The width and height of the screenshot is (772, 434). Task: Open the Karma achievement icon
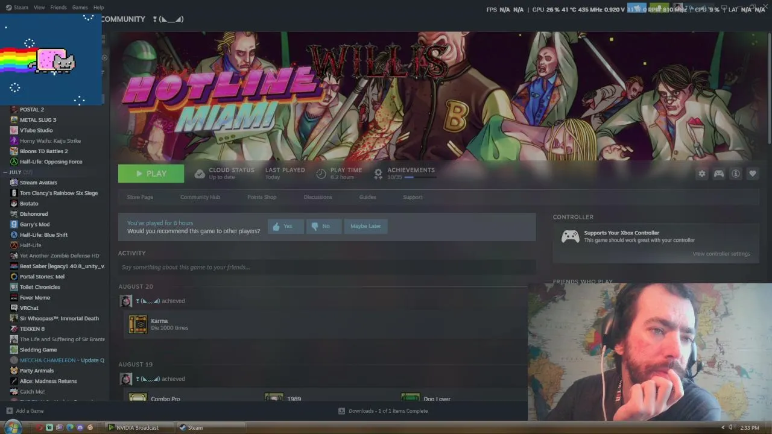tap(138, 324)
